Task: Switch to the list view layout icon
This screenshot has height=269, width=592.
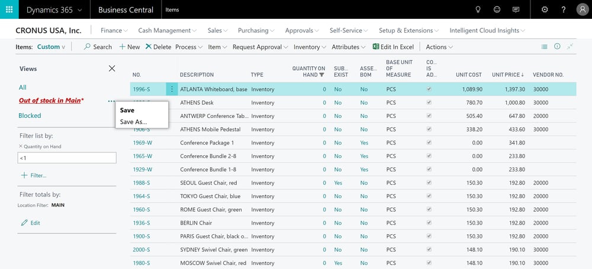Action: point(544,47)
